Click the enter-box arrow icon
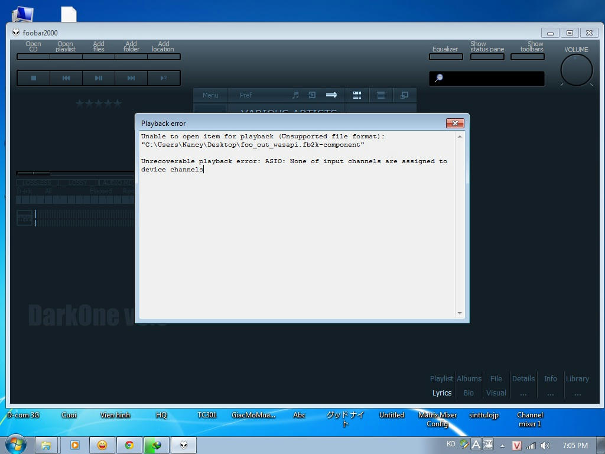This screenshot has width=605, height=454. 312,95
